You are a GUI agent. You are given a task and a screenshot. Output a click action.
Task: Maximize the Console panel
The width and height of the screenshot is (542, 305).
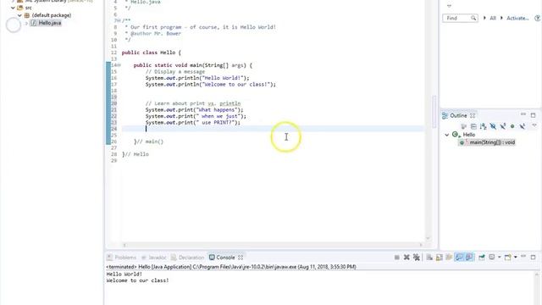pos(533,258)
